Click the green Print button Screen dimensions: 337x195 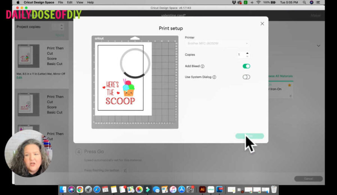click(x=249, y=136)
